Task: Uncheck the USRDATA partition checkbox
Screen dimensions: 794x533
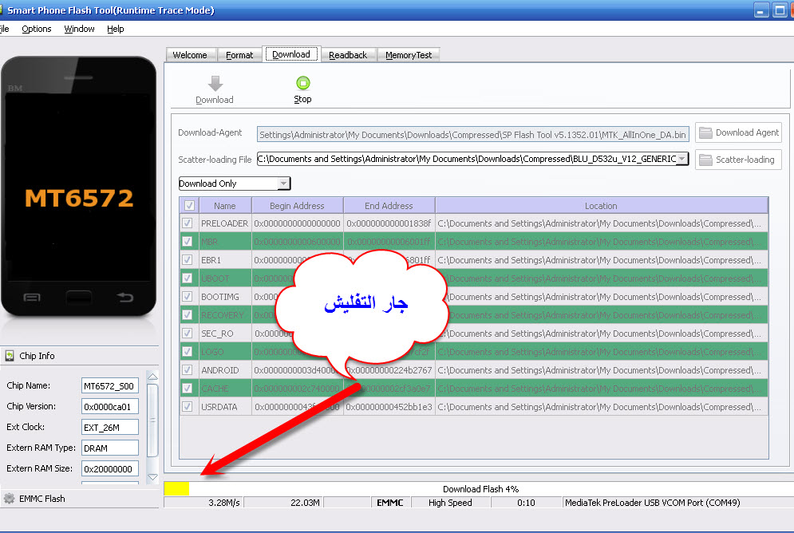Action: point(188,406)
